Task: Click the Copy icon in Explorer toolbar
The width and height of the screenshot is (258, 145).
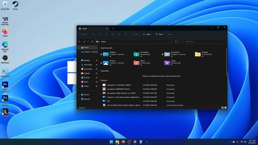Action: tap(100, 34)
